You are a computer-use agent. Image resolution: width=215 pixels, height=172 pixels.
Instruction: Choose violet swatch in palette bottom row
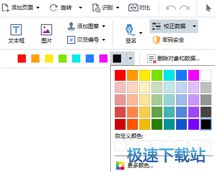pyautogui.click(x=194, y=124)
